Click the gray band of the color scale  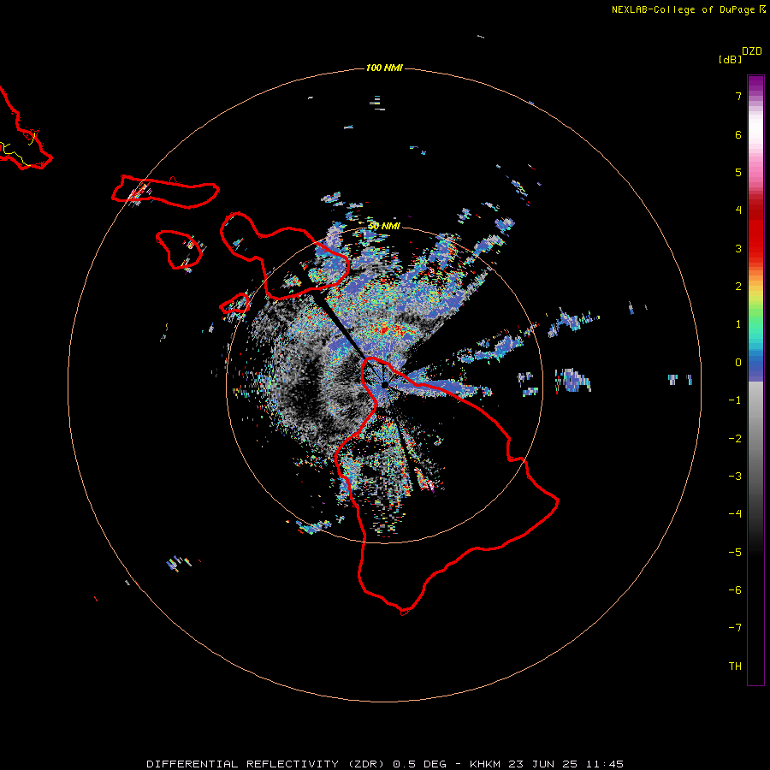[755, 432]
